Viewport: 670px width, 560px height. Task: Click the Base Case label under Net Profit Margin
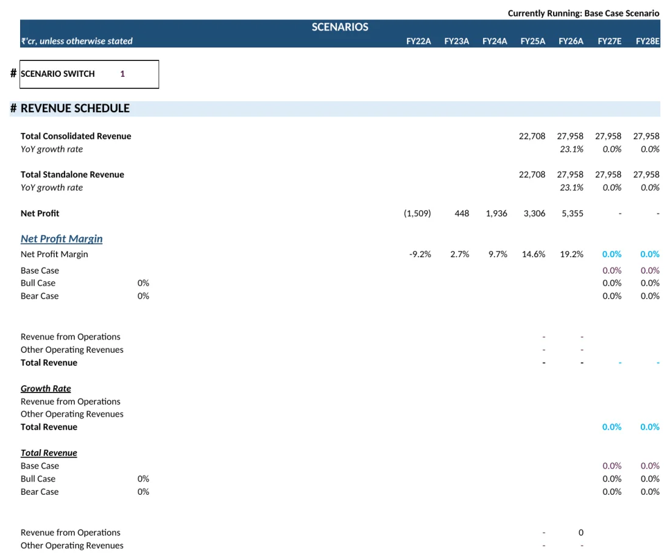(40, 271)
